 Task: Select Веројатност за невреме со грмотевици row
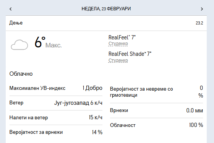coord(156,92)
